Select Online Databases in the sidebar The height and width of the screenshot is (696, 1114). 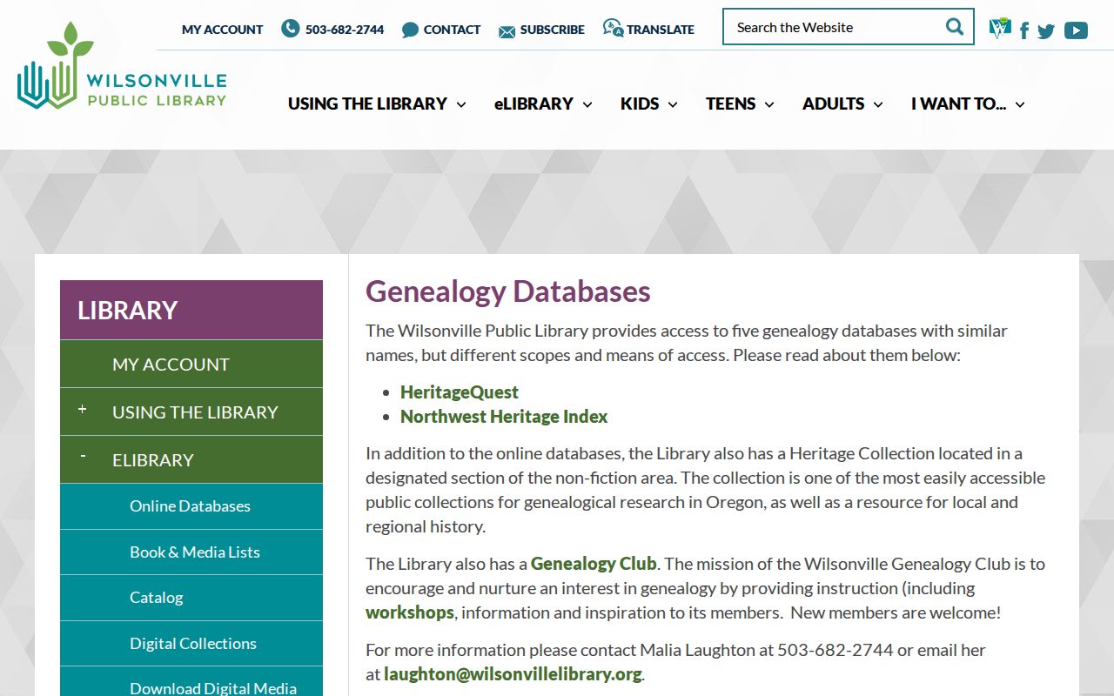point(191,506)
